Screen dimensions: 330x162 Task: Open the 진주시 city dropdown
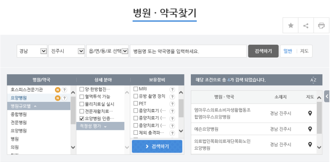pos(67,51)
